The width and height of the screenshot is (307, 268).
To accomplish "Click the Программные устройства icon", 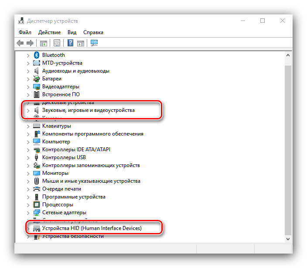I will pos(37,197).
